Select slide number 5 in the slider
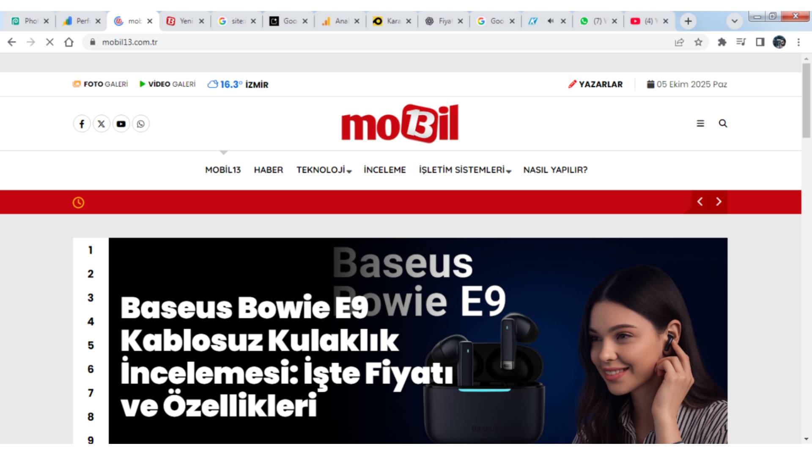812x457 pixels. pyautogui.click(x=91, y=345)
